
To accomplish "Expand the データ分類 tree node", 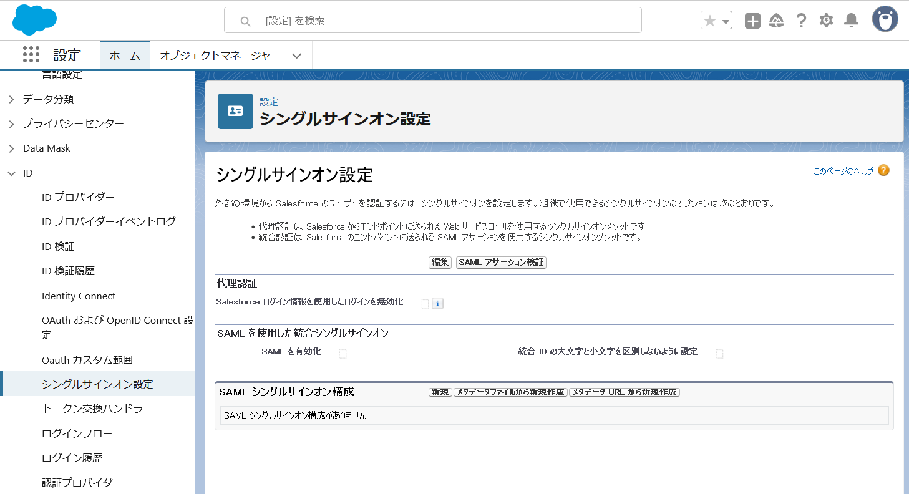I will (x=11, y=99).
